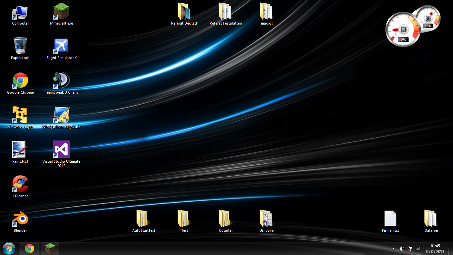
Task: Click the Paint.NET desktop shortcut
Action: coord(20,149)
